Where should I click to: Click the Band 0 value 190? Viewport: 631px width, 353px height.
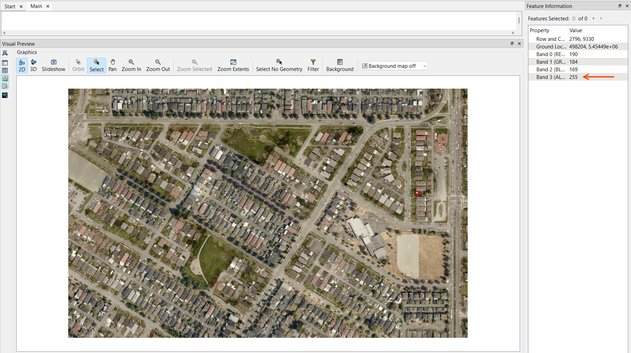573,54
